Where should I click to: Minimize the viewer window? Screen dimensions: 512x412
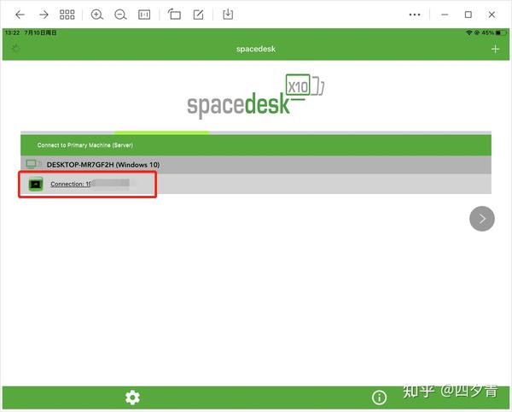[x=445, y=15]
